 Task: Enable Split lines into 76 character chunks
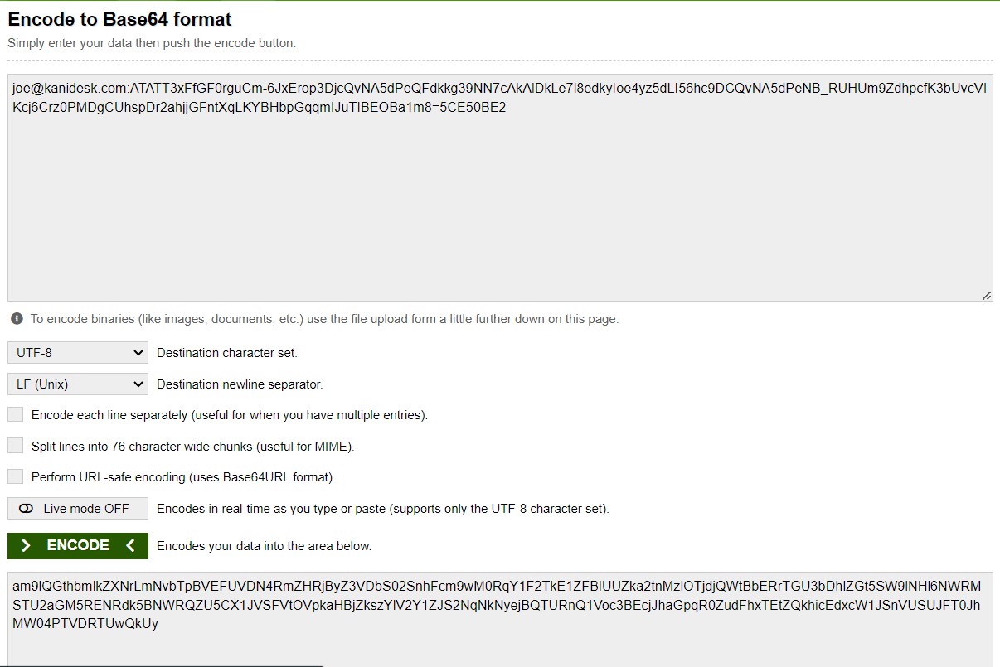pyautogui.click(x=16, y=446)
